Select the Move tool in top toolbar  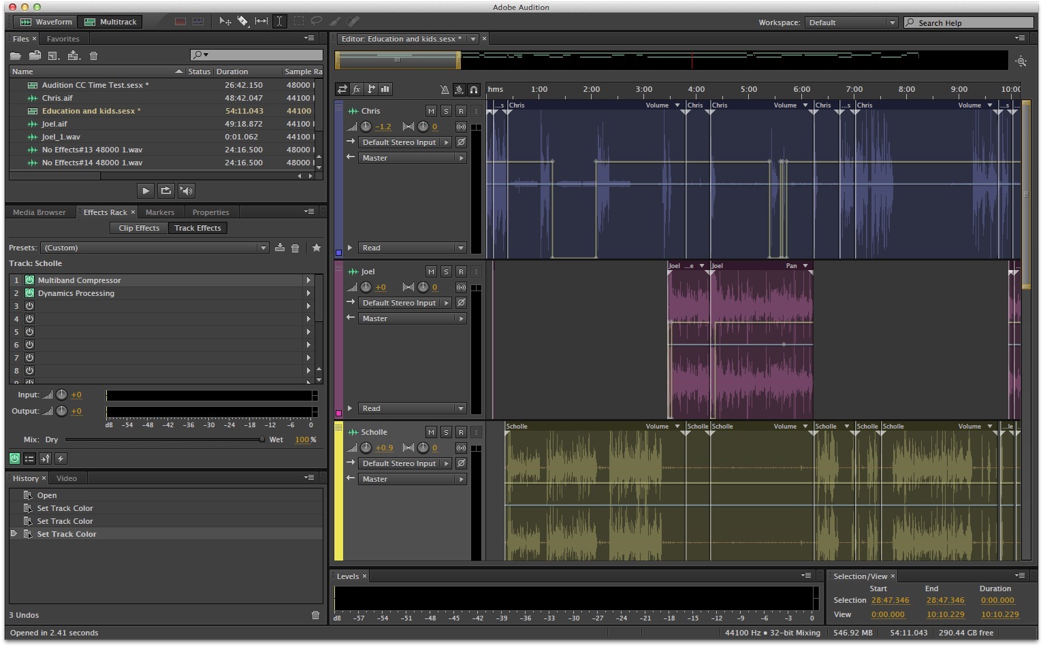pyautogui.click(x=225, y=22)
